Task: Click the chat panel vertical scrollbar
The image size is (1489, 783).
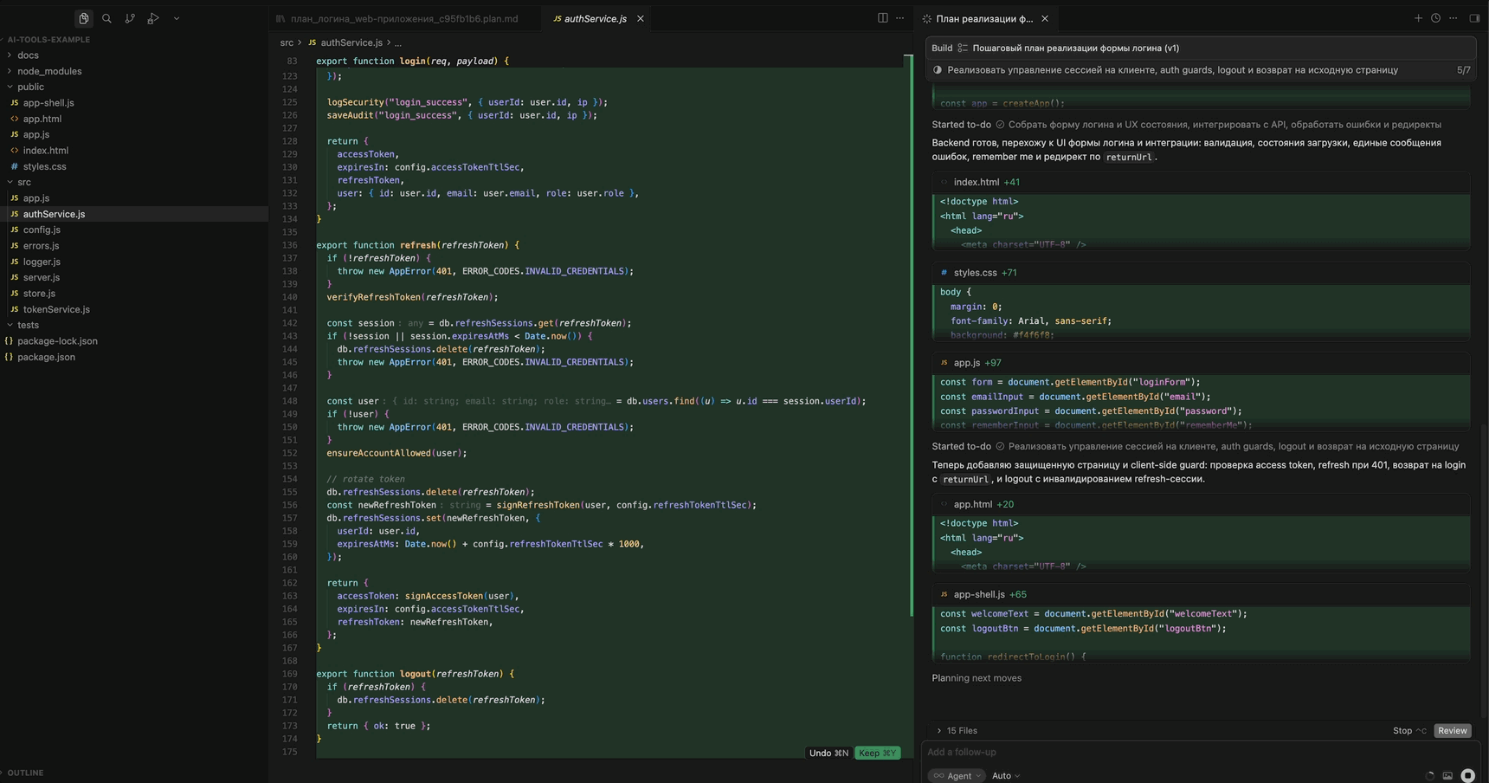Action: tap(1484, 572)
